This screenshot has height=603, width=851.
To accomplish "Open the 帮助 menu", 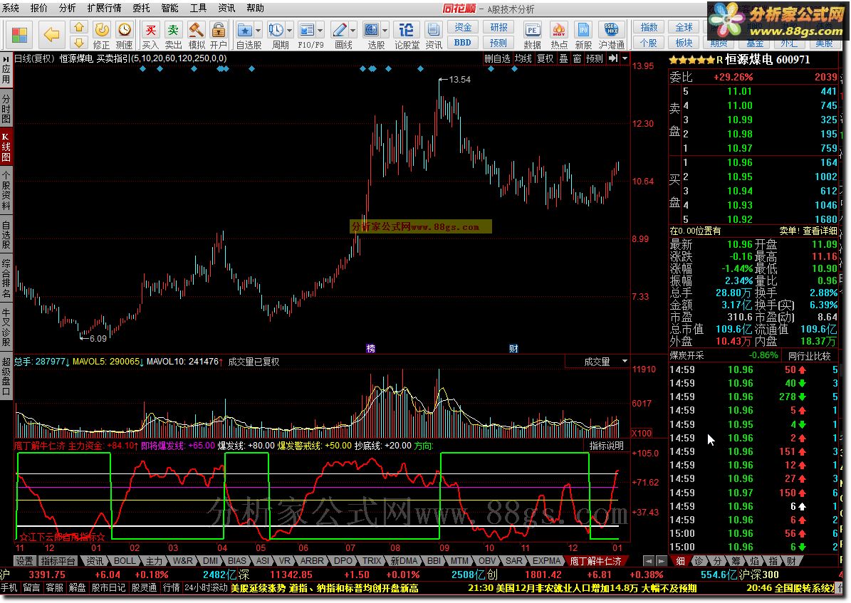I will click(255, 8).
